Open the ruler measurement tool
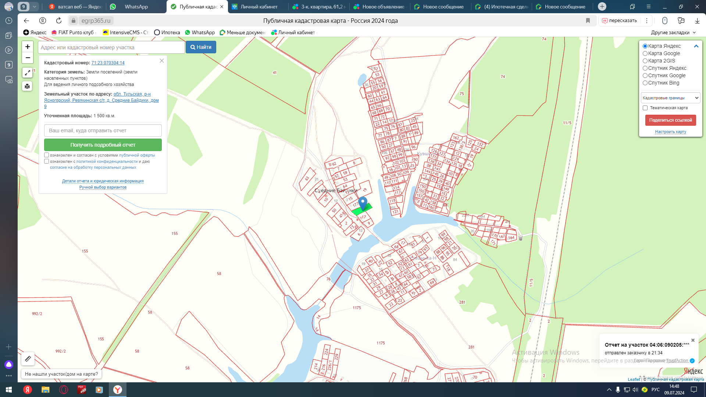This screenshot has height=397, width=706. click(x=28, y=358)
